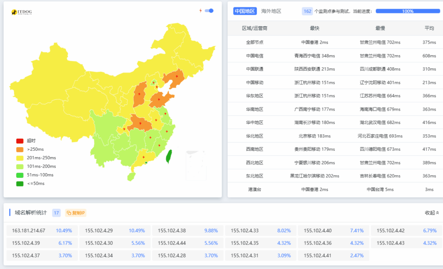Click the lightning marker on yellow Guangdong province

pyautogui.click(x=143, y=157)
